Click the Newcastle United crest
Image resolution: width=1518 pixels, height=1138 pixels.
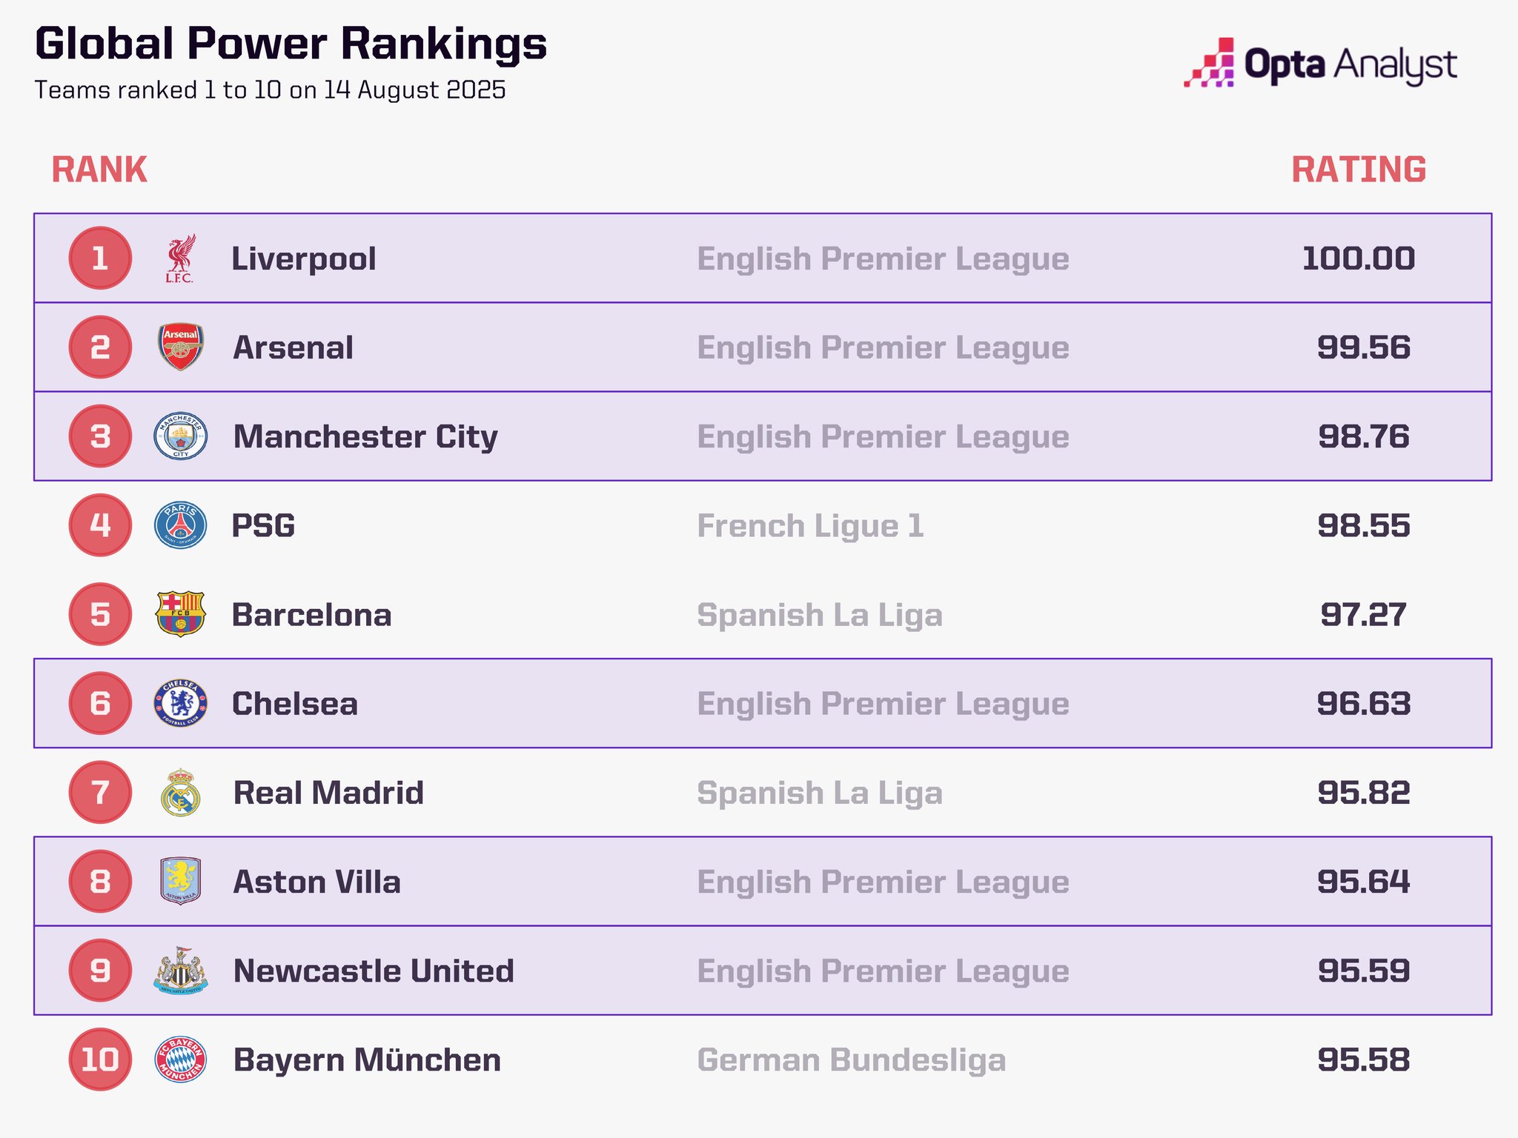180,971
